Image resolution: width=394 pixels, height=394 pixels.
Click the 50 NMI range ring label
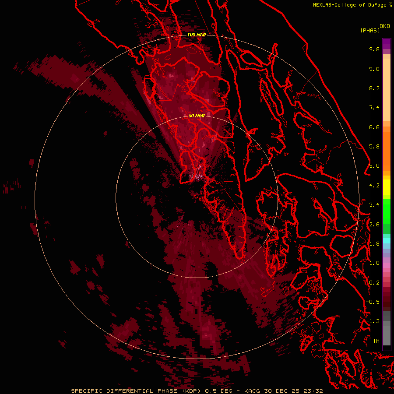coord(197,116)
